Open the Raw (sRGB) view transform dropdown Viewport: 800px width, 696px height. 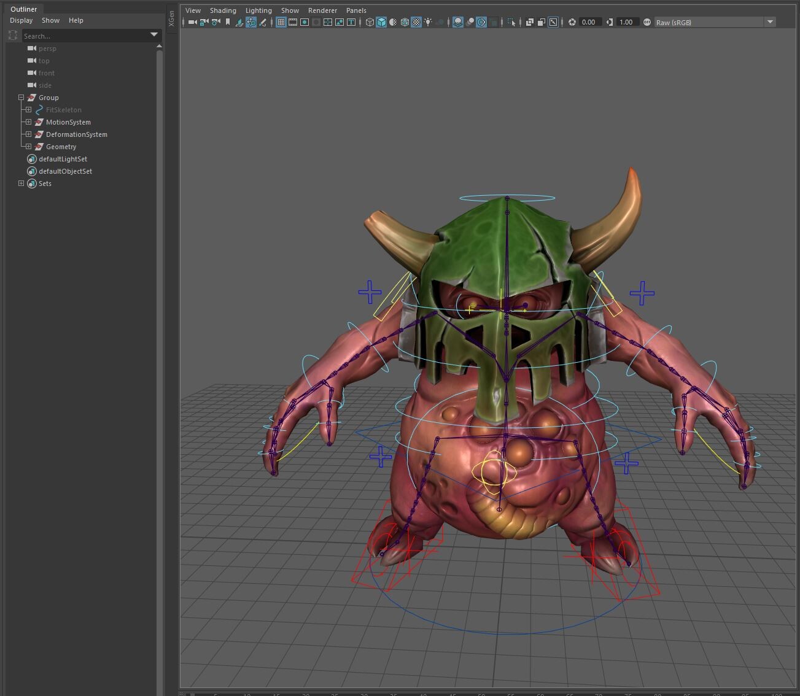[770, 22]
